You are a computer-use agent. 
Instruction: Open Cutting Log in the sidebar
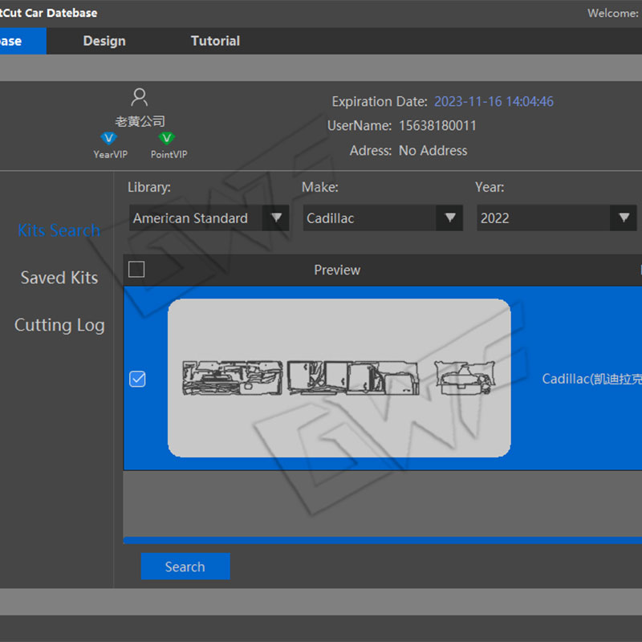(x=59, y=325)
